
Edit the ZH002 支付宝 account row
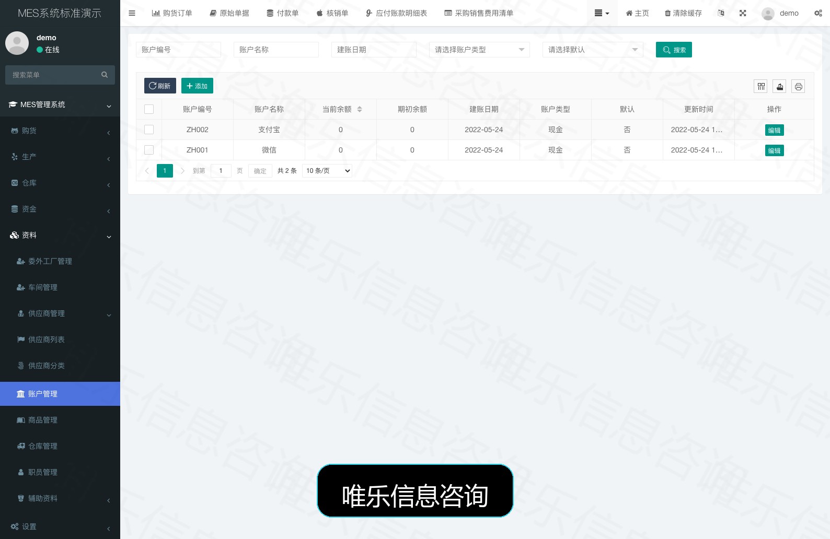tap(774, 130)
